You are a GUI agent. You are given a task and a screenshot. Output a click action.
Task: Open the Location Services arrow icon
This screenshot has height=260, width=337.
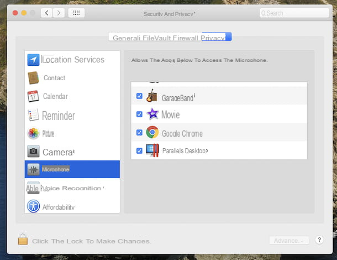(x=33, y=60)
